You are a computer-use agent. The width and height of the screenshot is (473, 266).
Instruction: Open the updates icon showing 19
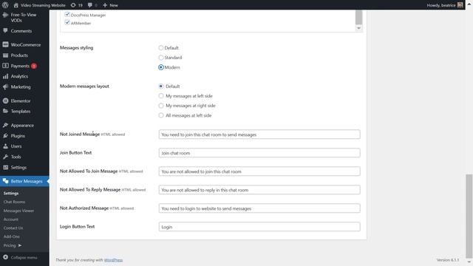[73, 5]
